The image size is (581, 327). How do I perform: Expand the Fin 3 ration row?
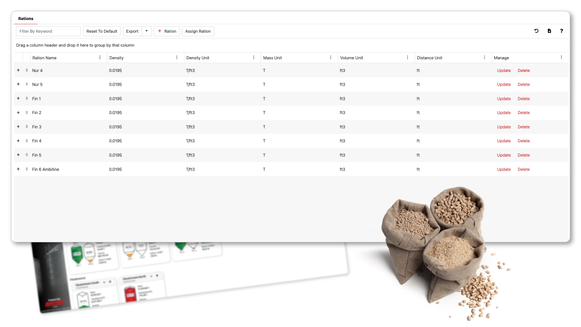(x=18, y=126)
